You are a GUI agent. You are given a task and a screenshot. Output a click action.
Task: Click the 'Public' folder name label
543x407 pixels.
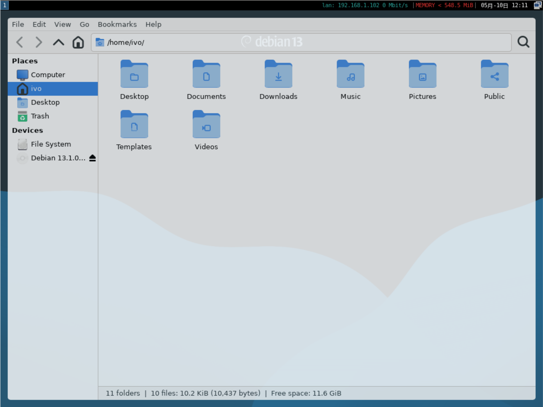(x=494, y=96)
